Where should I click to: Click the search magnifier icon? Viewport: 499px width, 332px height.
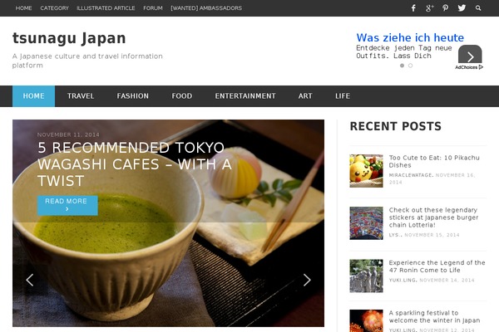pyautogui.click(x=478, y=8)
